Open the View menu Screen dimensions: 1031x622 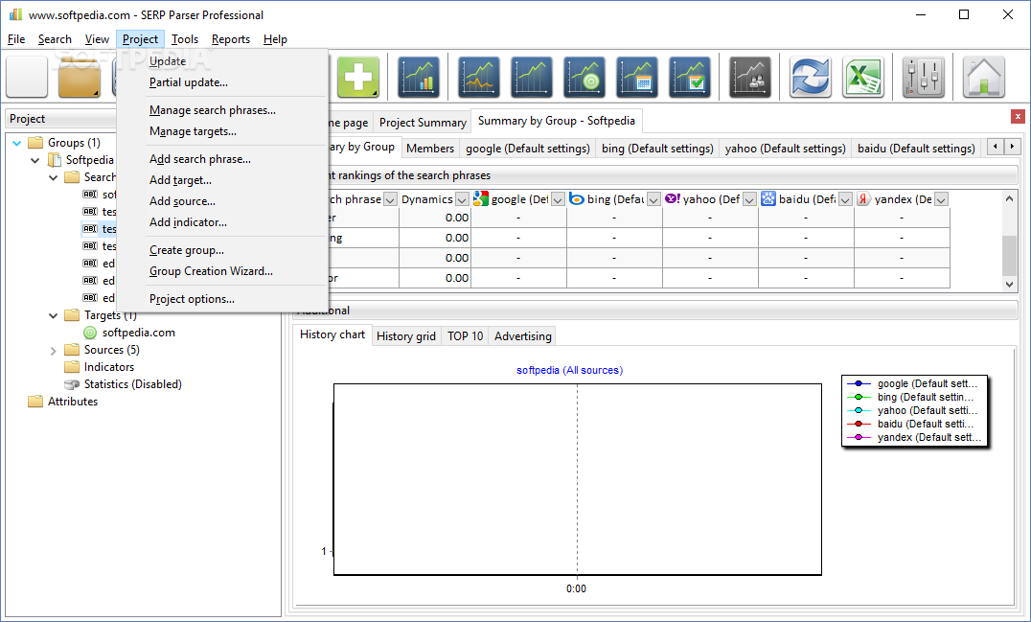point(97,39)
